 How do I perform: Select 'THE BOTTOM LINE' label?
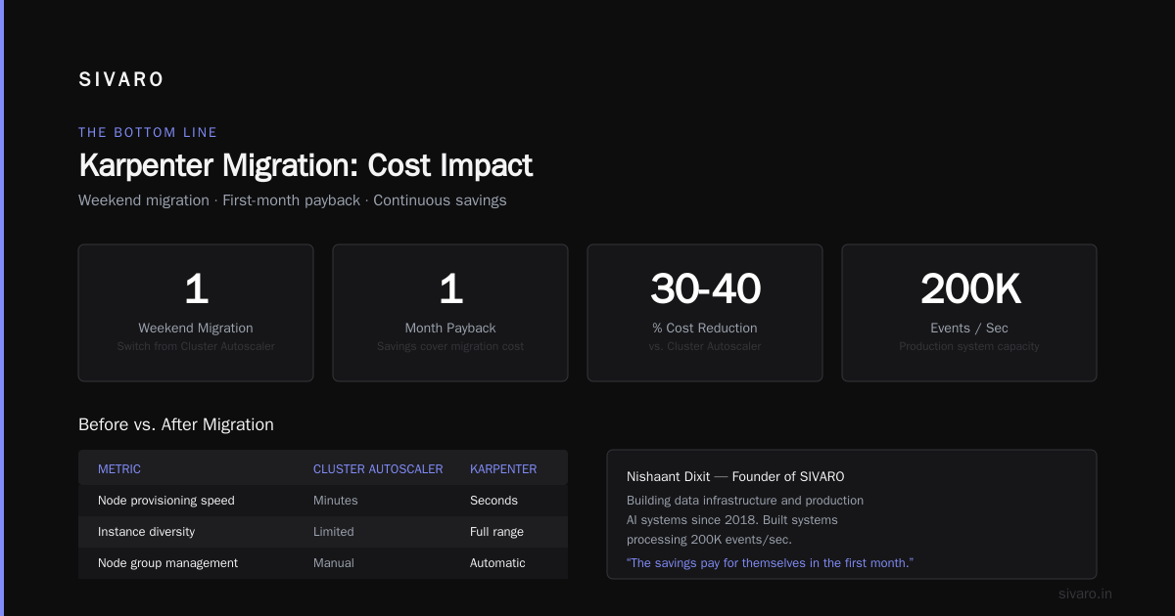[x=148, y=132]
